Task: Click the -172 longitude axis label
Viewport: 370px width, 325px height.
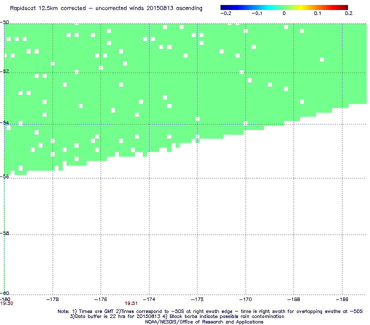Action: click(x=197, y=299)
